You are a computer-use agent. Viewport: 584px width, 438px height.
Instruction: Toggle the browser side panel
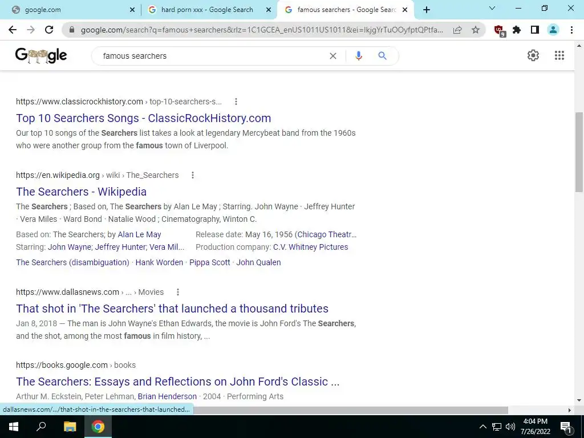535,30
